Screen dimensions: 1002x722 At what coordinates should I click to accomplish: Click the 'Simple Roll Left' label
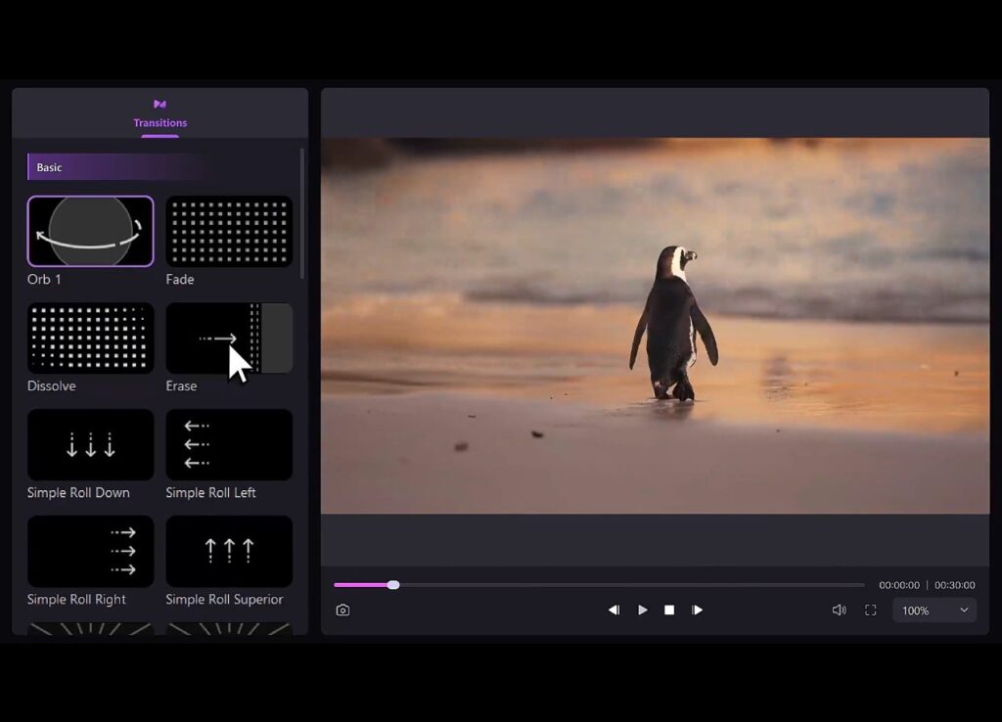point(211,493)
